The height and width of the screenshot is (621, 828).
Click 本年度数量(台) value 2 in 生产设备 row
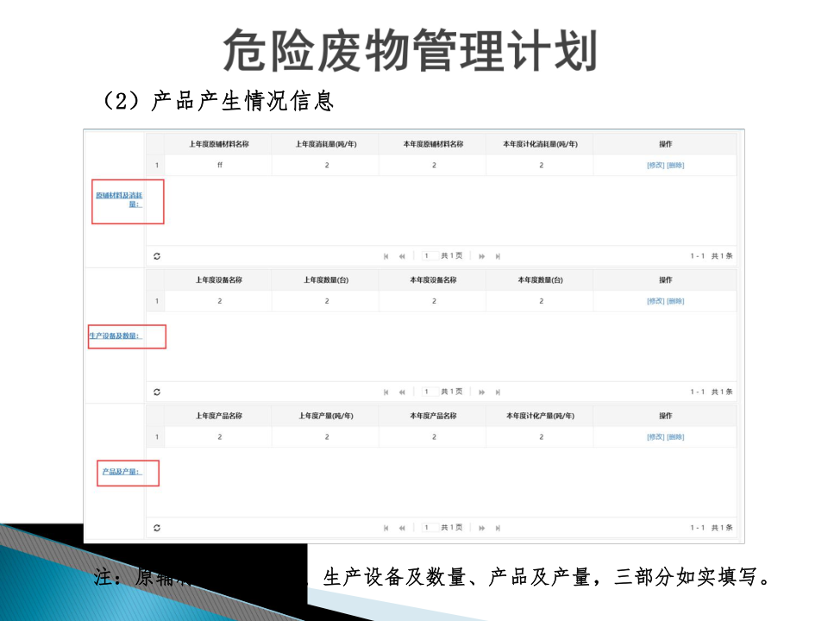point(542,301)
